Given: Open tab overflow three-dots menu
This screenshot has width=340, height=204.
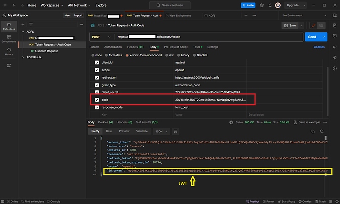Looking at the screenshot, I should (254, 15).
